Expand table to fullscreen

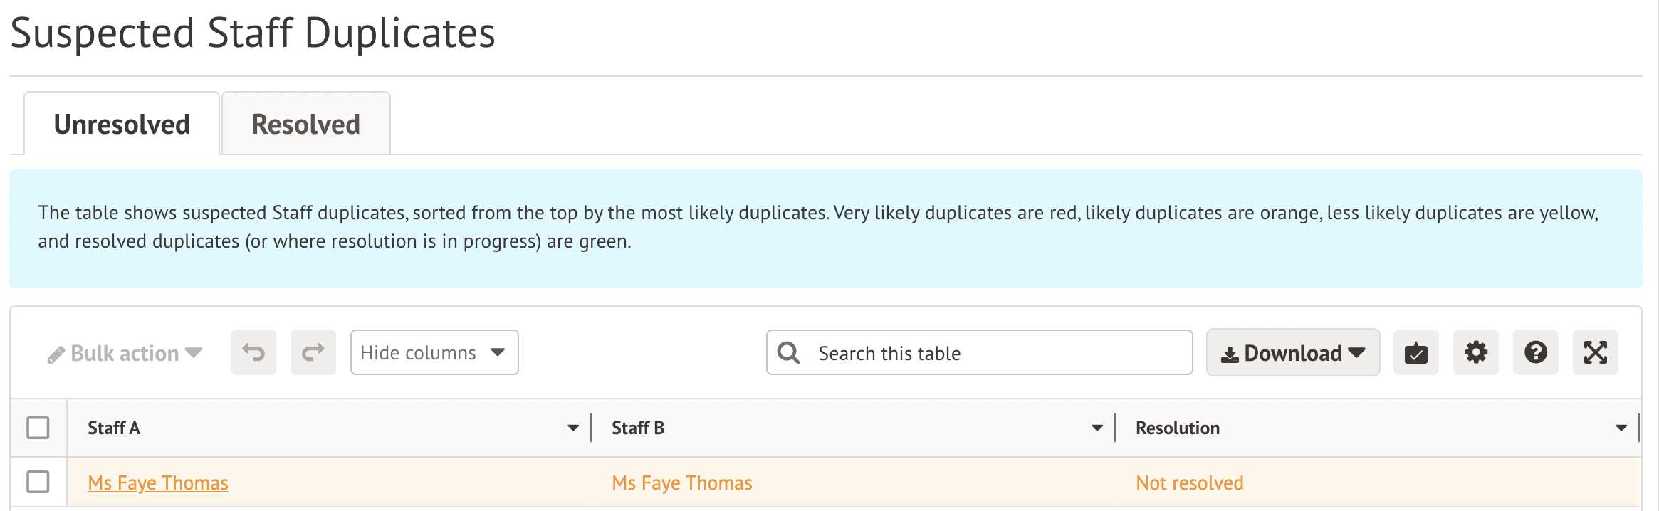pos(1595,352)
